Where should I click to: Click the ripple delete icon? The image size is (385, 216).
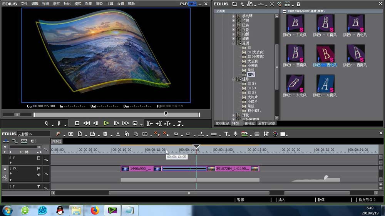pos(166,134)
